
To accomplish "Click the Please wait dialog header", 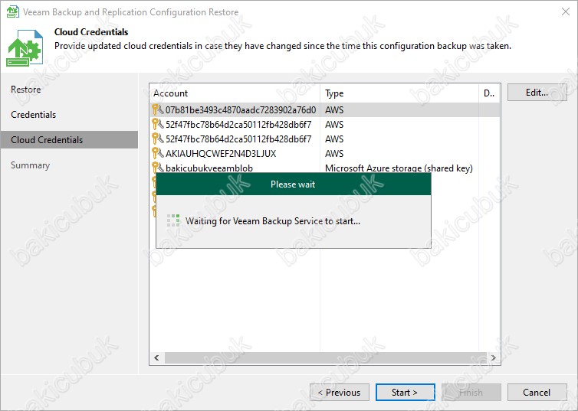I will tap(294, 184).
